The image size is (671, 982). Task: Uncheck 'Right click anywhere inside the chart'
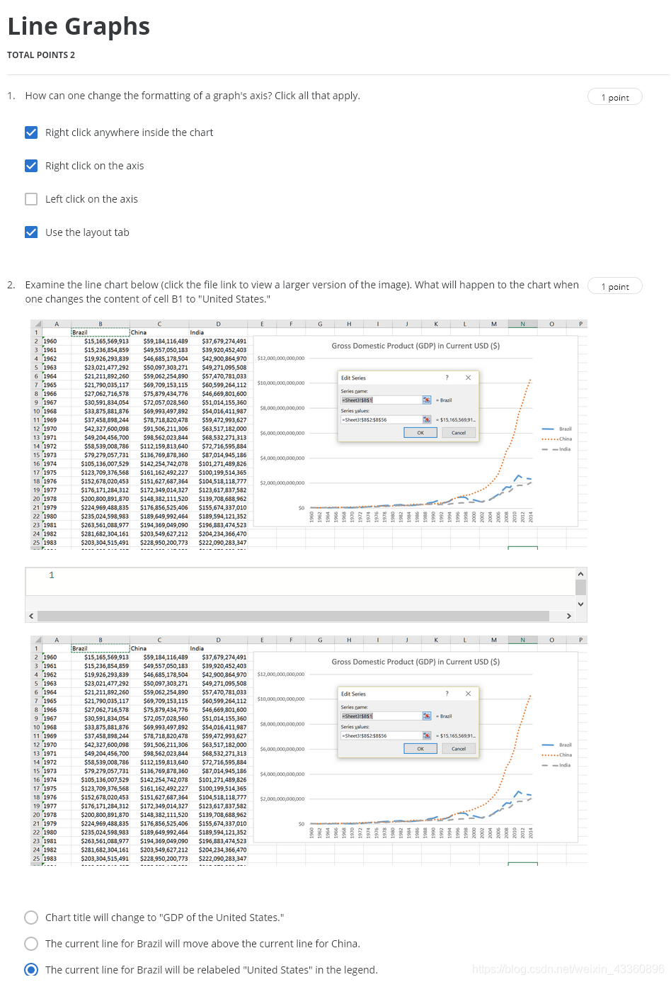point(31,132)
